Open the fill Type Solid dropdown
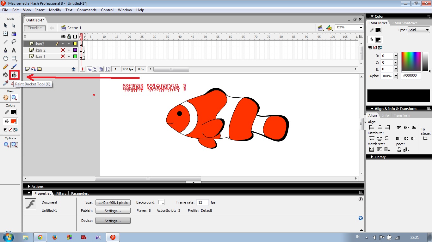 418,30
